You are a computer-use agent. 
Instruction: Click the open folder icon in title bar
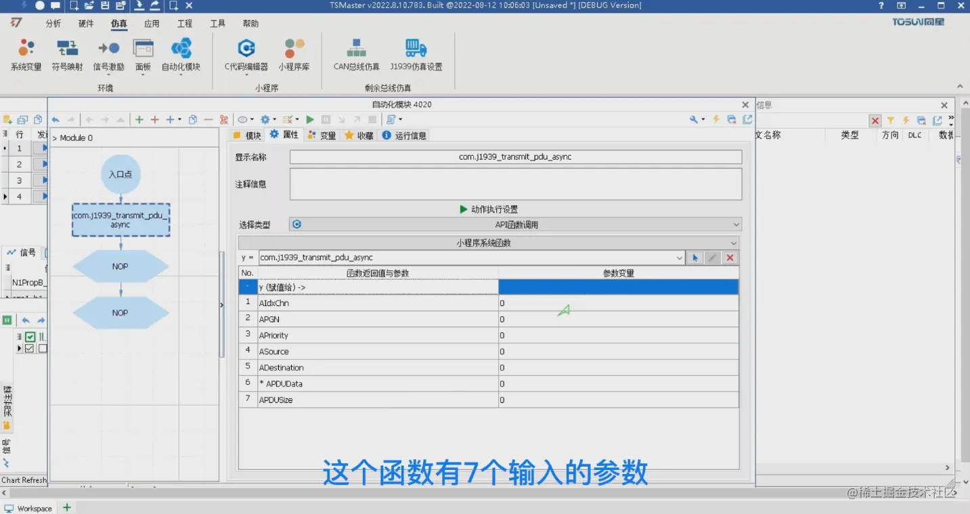pyautogui.click(x=89, y=5)
